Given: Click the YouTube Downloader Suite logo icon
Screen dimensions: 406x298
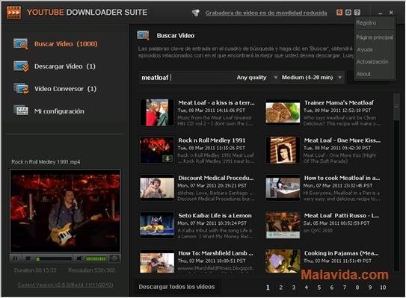Looking at the screenshot, I should 13,12.
